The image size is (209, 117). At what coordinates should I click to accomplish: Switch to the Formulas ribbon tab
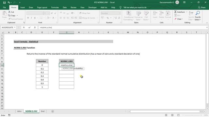click(55, 7)
